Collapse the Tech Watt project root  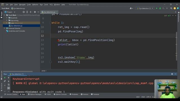point(4,15)
